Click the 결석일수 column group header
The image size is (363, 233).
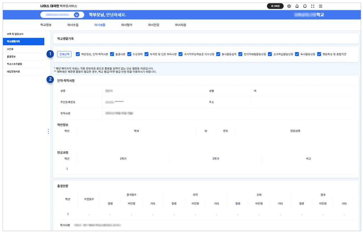(131, 195)
